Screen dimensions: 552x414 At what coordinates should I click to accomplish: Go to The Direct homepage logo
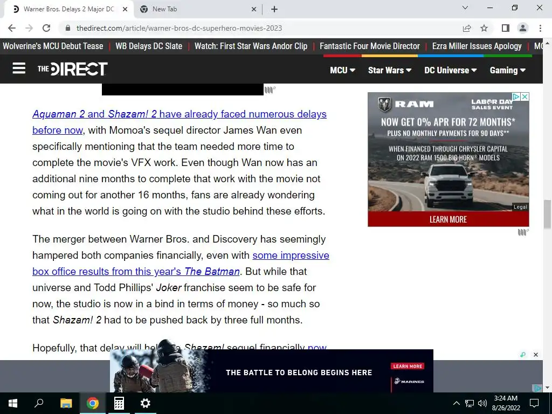(x=72, y=68)
